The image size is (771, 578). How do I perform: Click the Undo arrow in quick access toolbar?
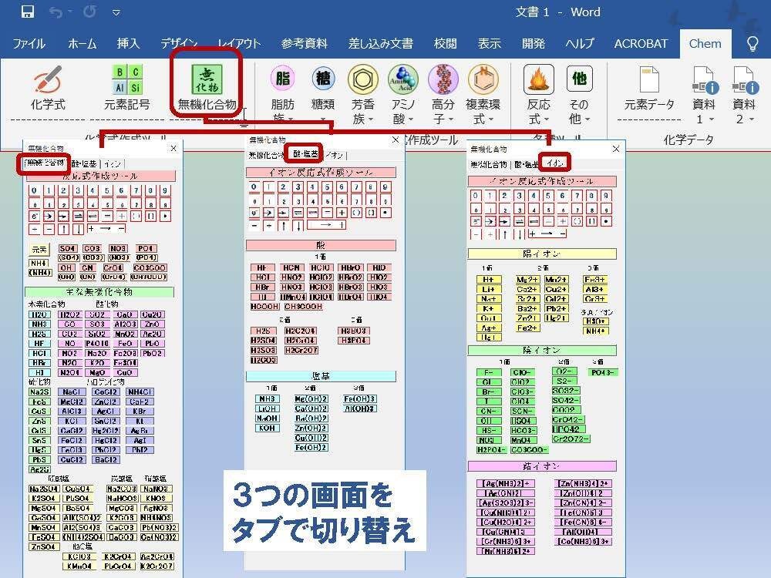56,12
